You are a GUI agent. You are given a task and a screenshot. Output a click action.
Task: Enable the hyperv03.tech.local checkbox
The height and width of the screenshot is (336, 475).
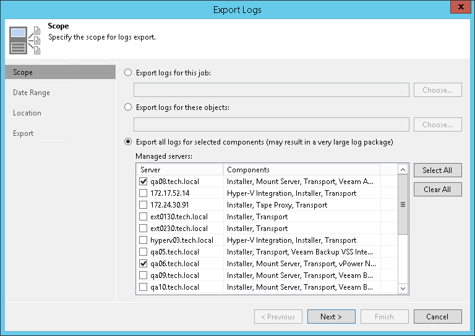pyautogui.click(x=143, y=240)
